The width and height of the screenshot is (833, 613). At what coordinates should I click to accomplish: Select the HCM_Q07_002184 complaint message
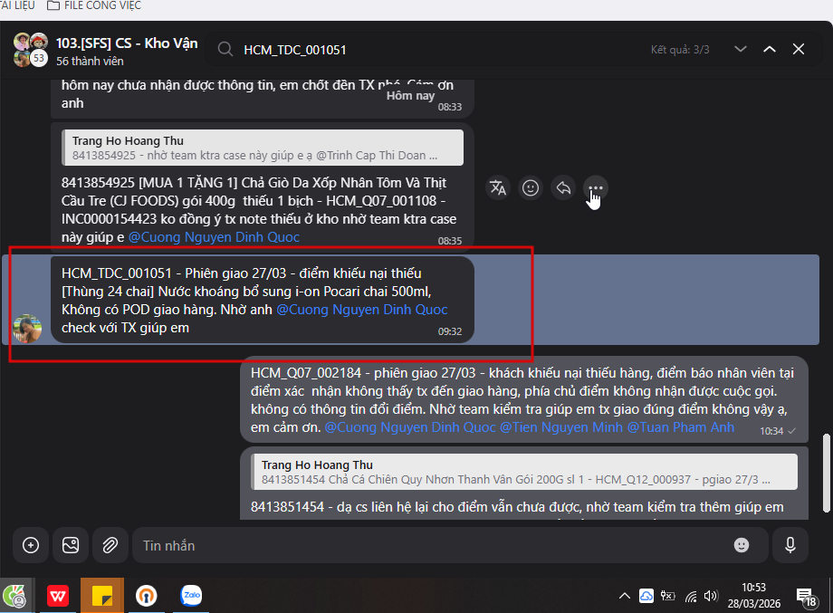tap(524, 399)
